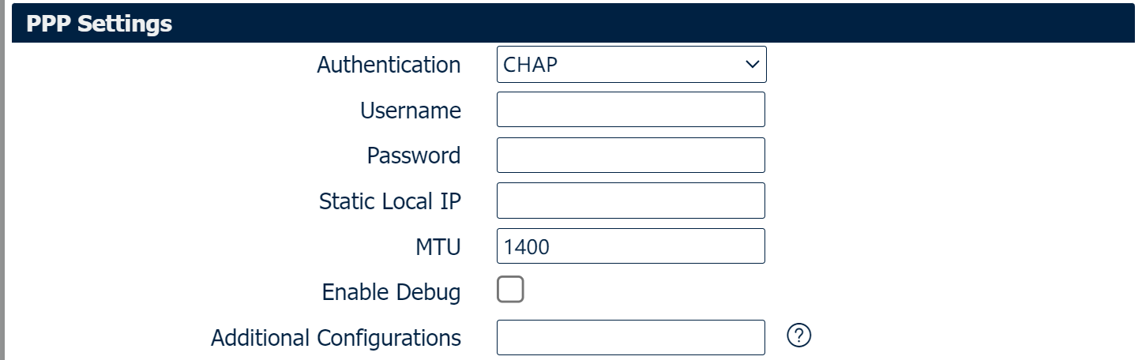The height and width of the screenshot is (360, 1142).
Task: Click the Authentication label
Action: 389,65
